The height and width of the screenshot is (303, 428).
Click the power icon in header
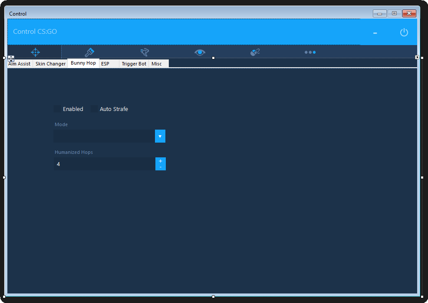pos(404,33)
